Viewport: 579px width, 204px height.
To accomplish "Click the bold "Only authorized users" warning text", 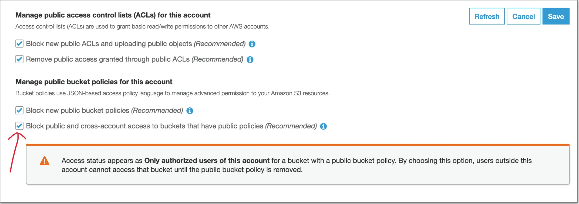I will (x=207, y=161).
